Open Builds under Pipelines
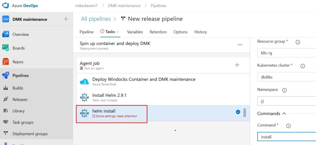The height and width of the screenshot is (145, 316). [x=18, y=88]
